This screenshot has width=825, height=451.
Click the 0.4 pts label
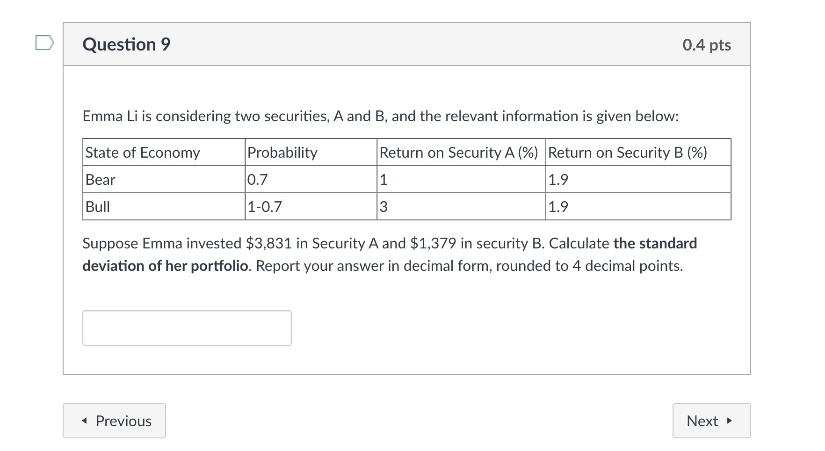click(x=707, y=45)
